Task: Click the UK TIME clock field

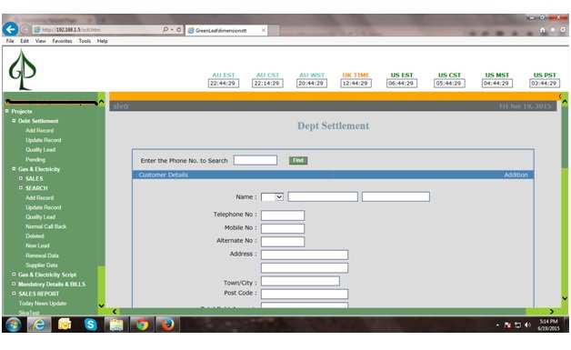Action: 356,84
